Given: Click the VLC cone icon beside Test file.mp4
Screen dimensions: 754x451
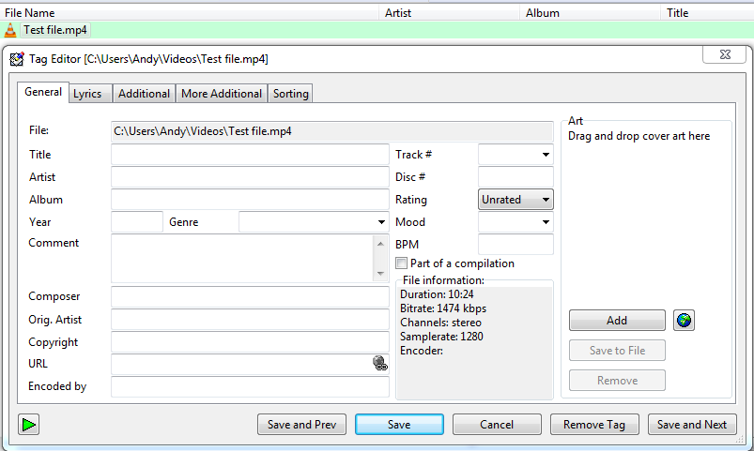Looking at the screenshot, I should pyautogui.click(x=10, y=30).
